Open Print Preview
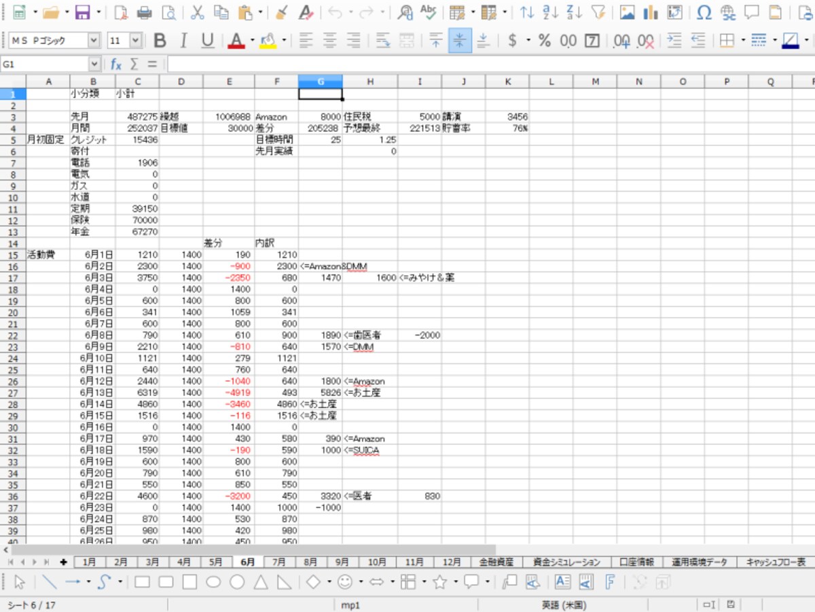 [168, 12]
